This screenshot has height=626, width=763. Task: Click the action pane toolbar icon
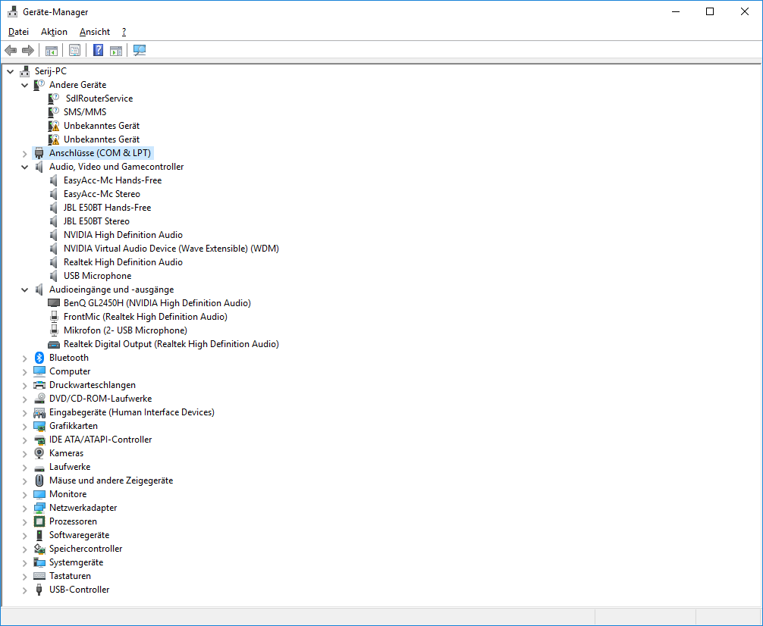click(116, 50)
